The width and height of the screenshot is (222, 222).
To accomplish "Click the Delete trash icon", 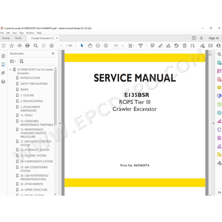I will coord(185,46).
